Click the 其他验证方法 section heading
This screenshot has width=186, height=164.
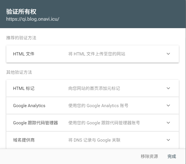click(x=19, y=72)
